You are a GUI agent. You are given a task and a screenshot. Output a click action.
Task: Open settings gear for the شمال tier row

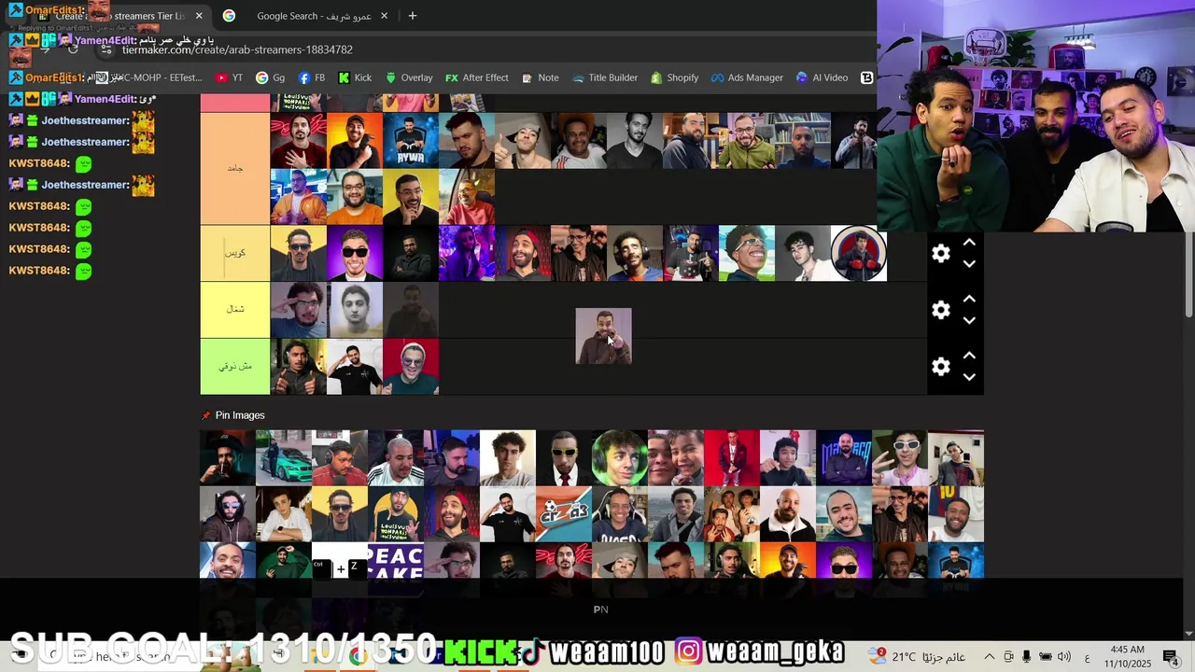tap(941, 310)
